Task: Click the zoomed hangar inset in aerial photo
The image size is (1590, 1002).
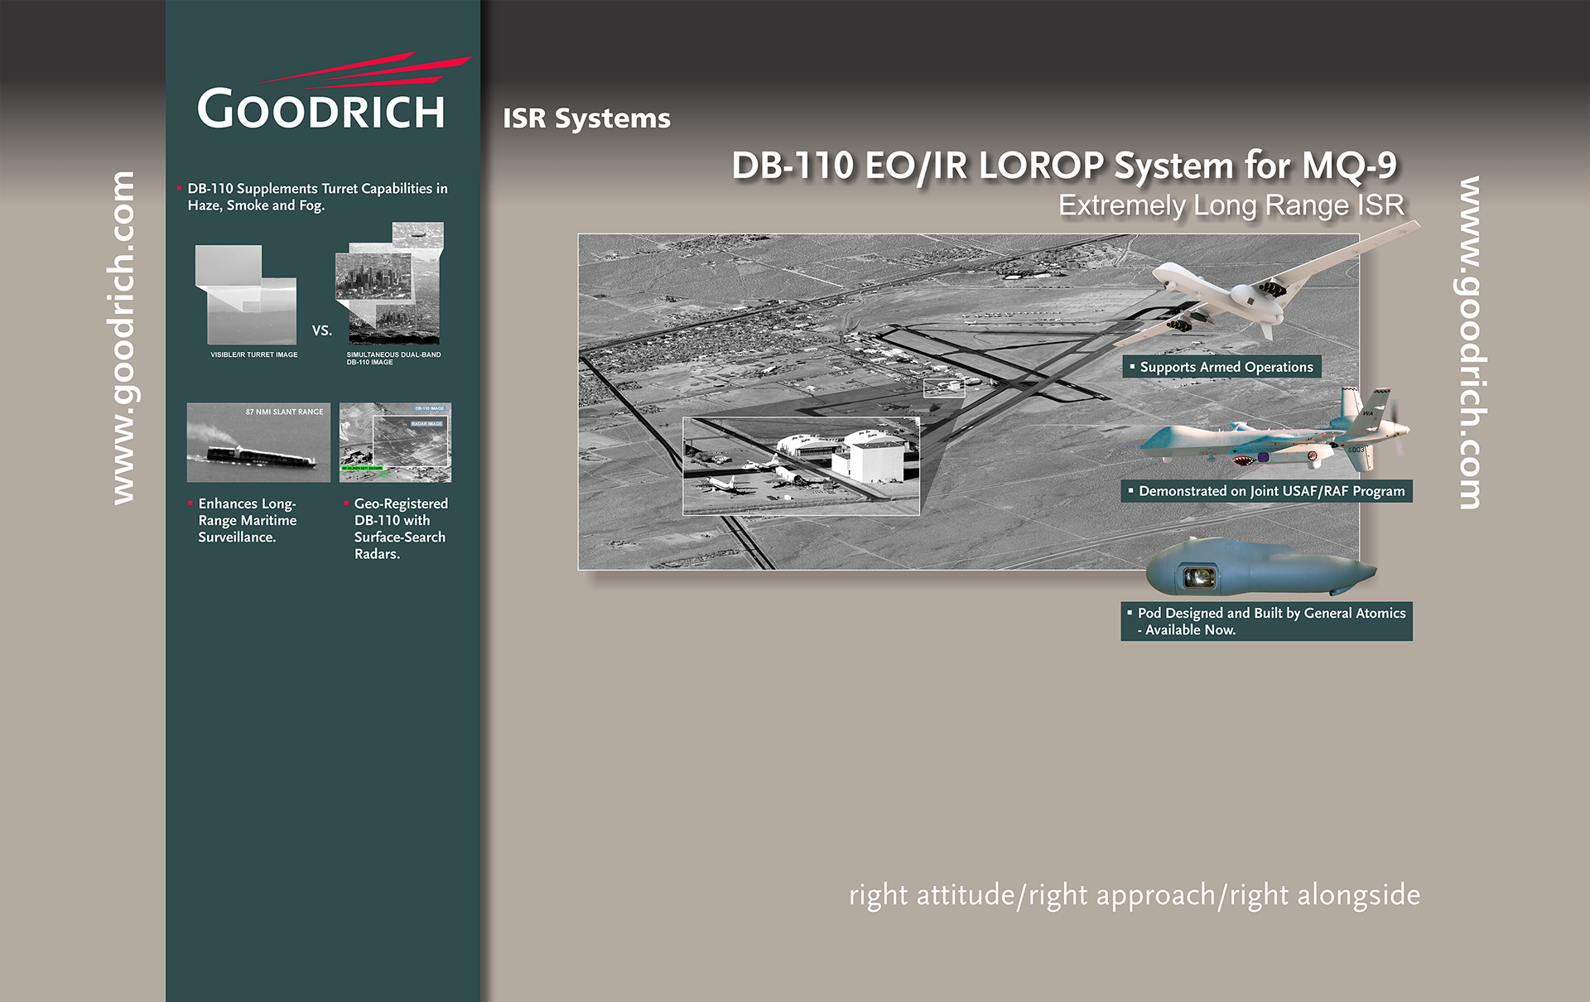Action: tap(801, 465)
